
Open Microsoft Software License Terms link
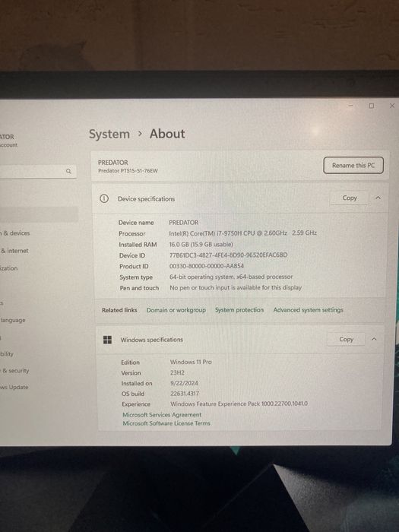click(166, 423)
